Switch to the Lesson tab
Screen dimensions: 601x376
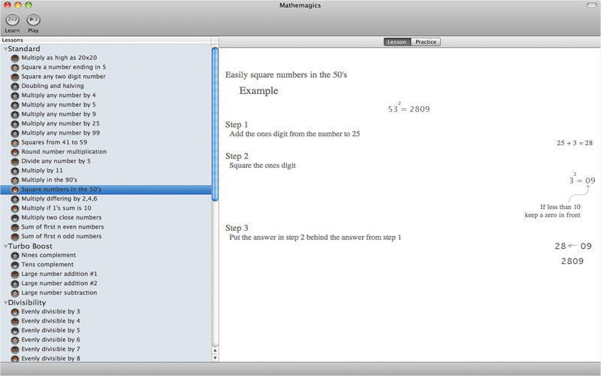397,42
